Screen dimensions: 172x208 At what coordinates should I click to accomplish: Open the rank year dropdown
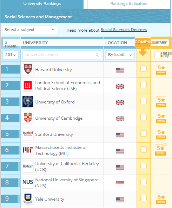click(11, 55)
